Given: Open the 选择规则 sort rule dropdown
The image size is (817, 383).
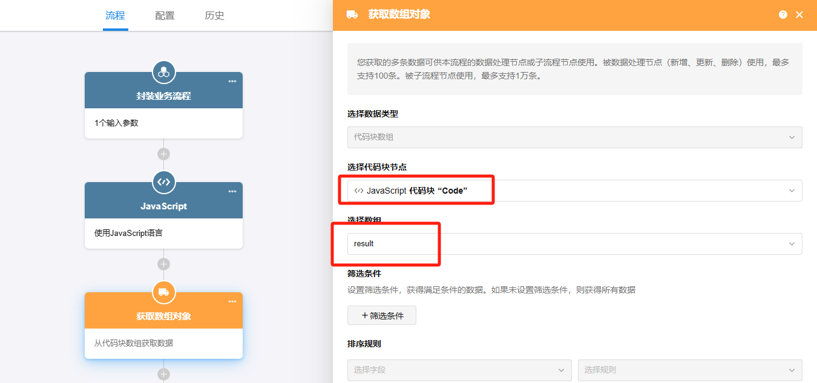Looking at the screenshot, I should (x=689, y=370).
